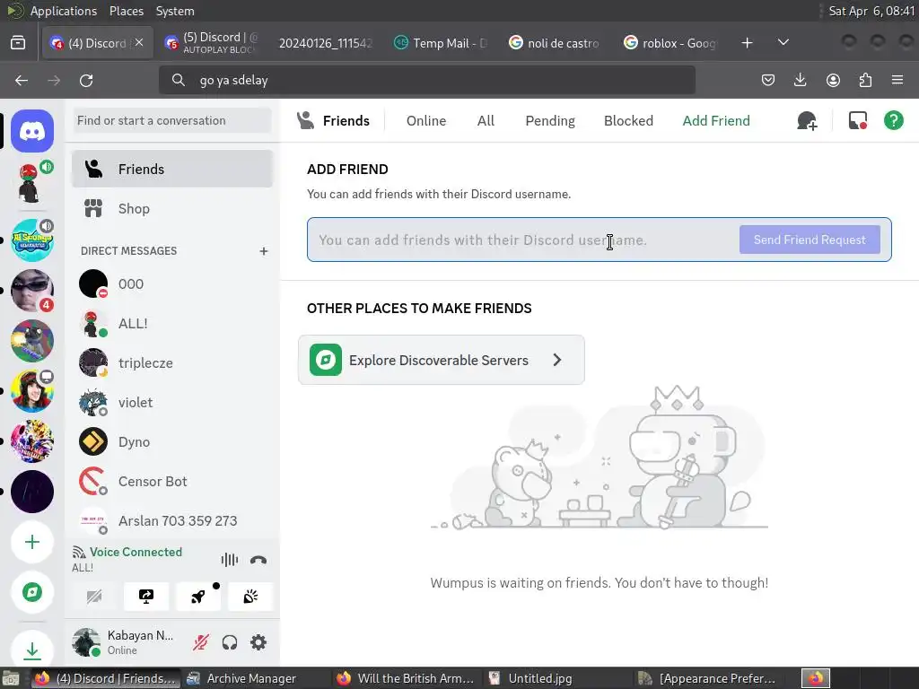The width and height of the screenshot is (919, 689).
Task: Start an Activity rocket icon
Action: click(x=198, y=597)
